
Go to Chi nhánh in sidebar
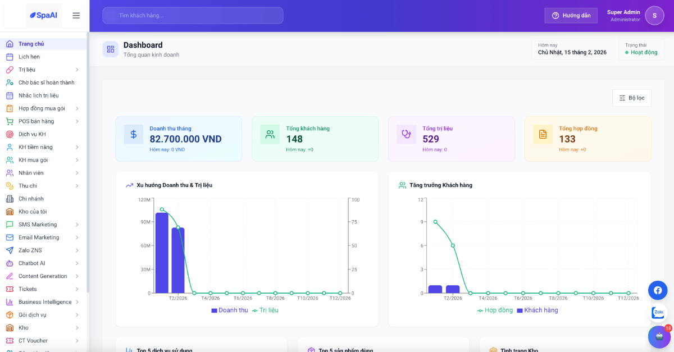tap(31, 199)
